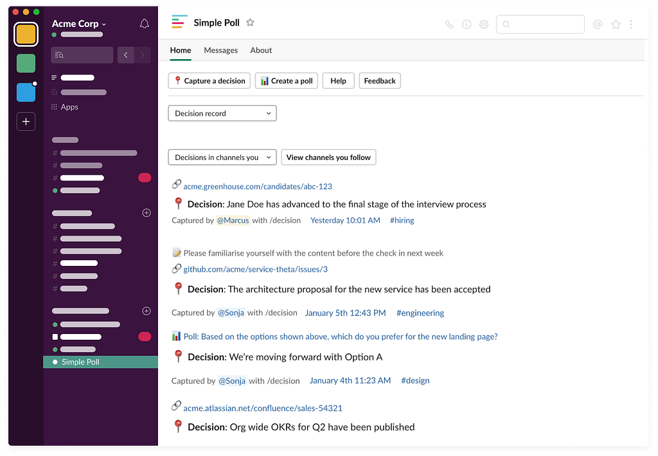Start a call with the phone icon

[449, 24]
